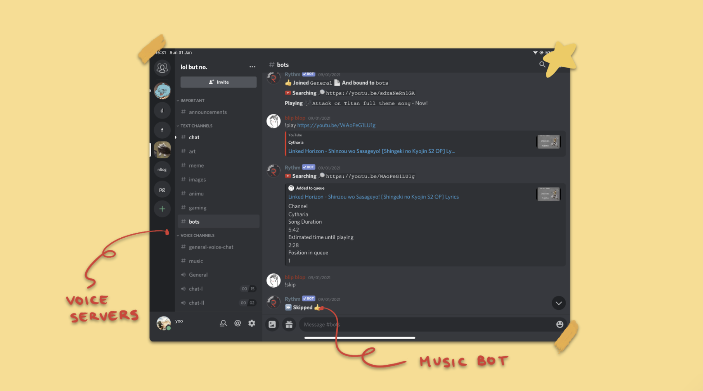Click the add server plus icon
703x391 pixels.
pos(162,209)
